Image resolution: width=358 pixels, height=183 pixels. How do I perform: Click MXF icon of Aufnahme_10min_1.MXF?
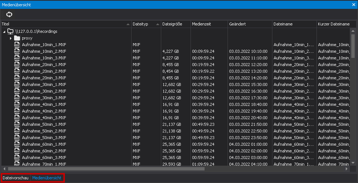click(17, 45)
